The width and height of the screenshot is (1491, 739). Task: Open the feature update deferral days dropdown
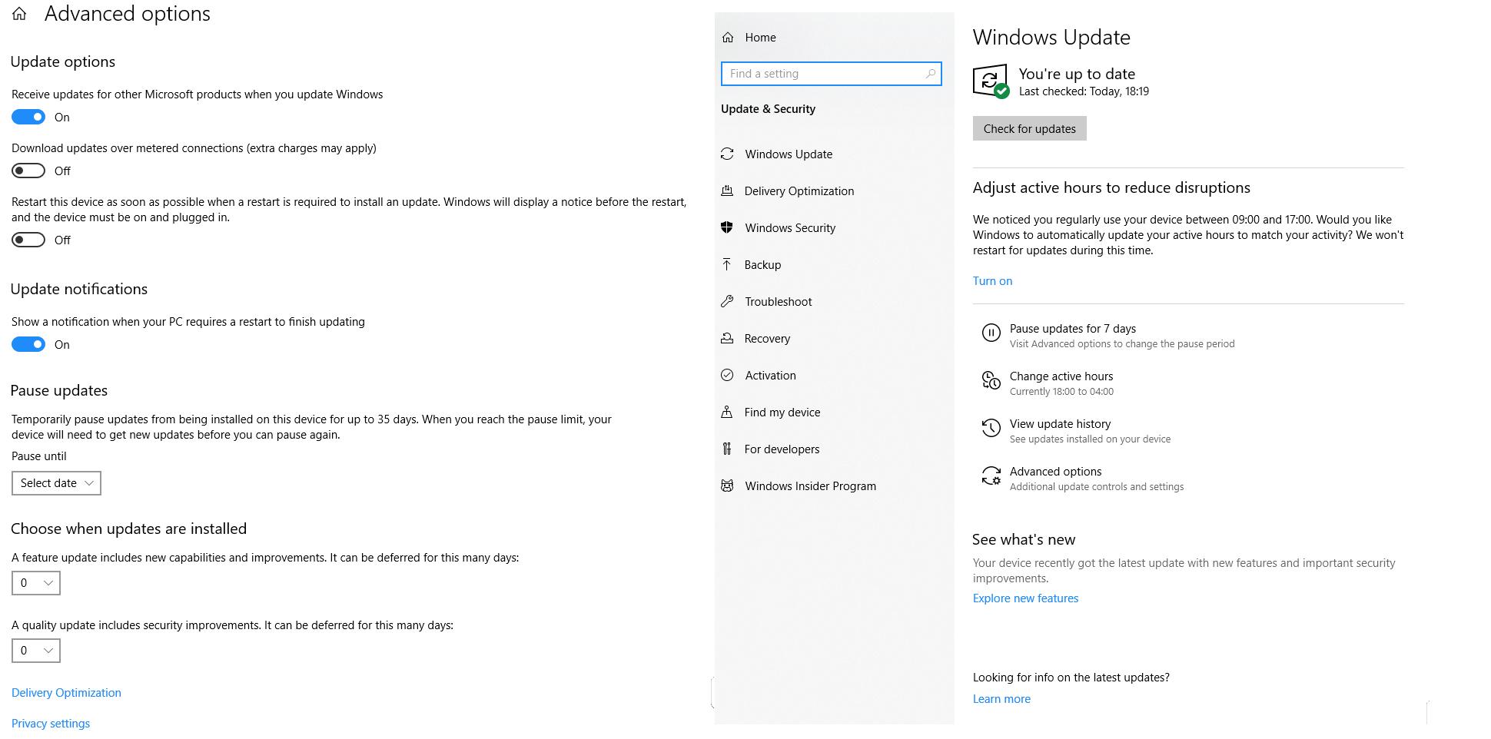[36, 583]
